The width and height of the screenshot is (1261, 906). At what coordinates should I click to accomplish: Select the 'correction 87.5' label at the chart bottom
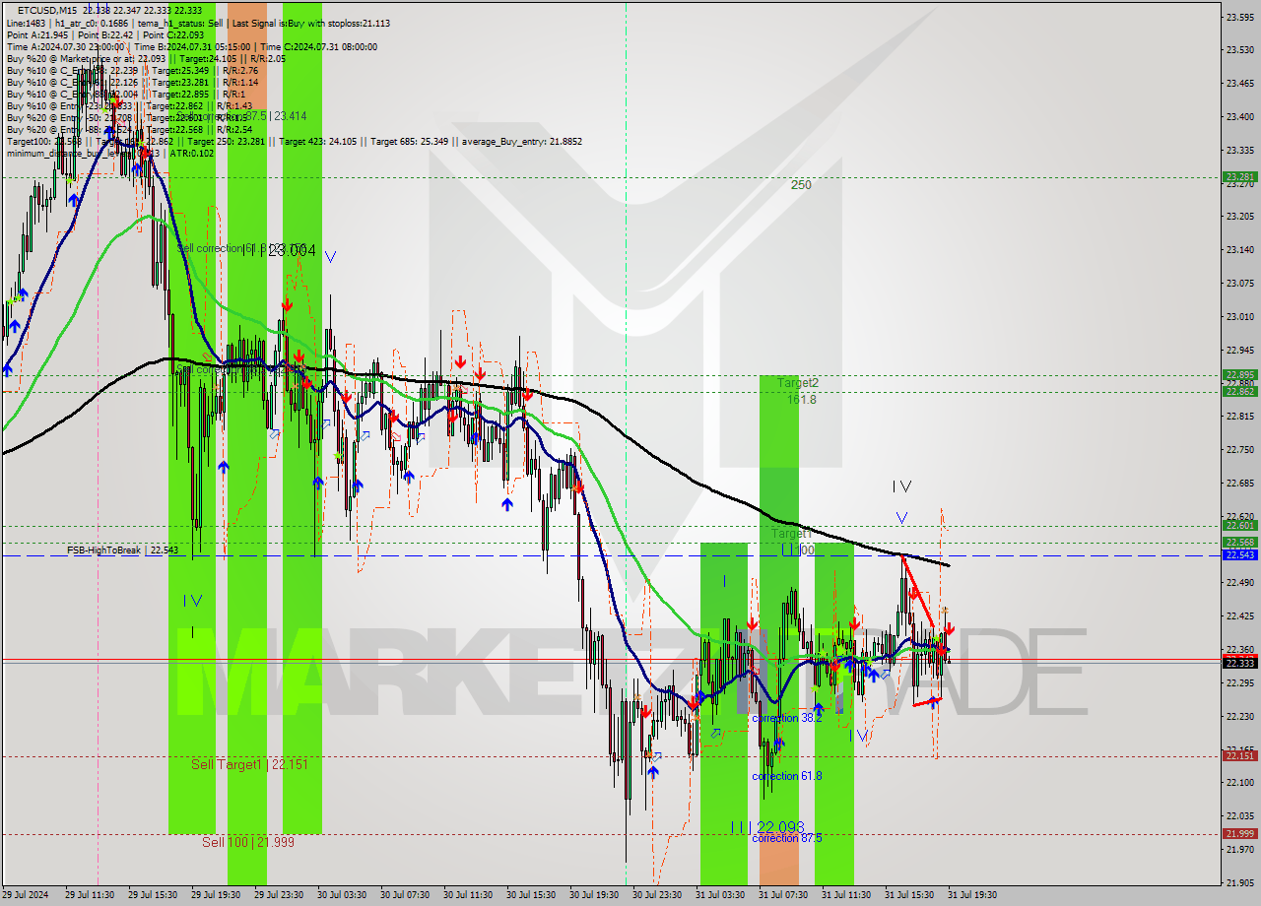click(x=786, y=838)
